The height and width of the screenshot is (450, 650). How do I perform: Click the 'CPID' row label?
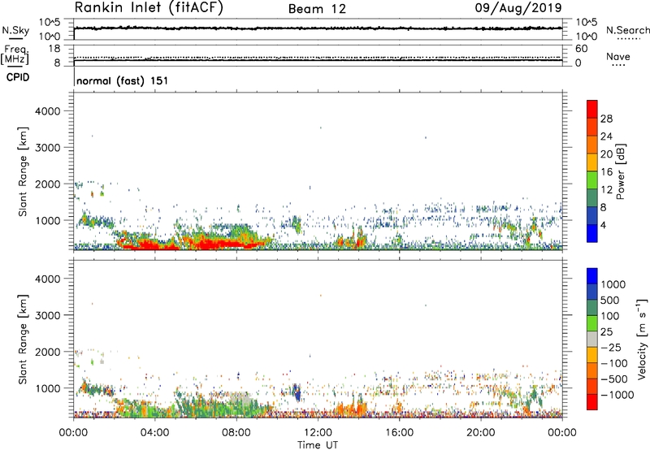[18, 77]
